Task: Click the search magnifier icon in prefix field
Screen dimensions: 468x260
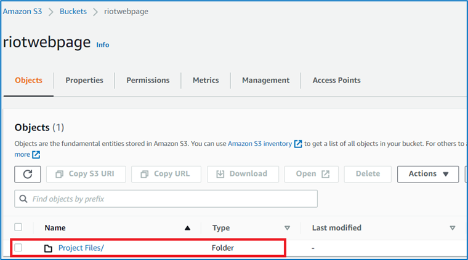Action: [x=23, y=199]
